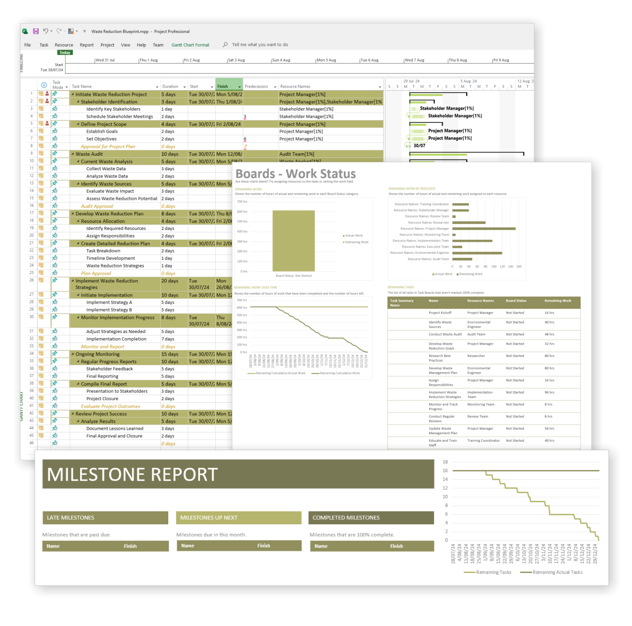The image size is (632, 626).
Task: Switch to the Report ribbon tab
Action: (87, 45)
